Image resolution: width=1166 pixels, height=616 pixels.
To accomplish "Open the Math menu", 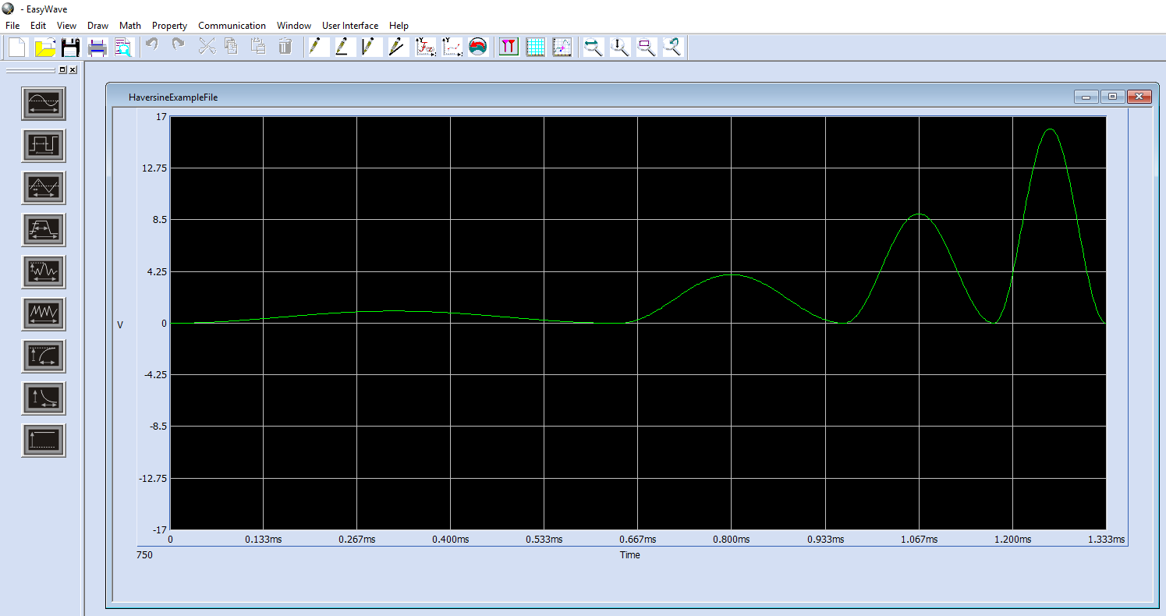I will (130, 25).
